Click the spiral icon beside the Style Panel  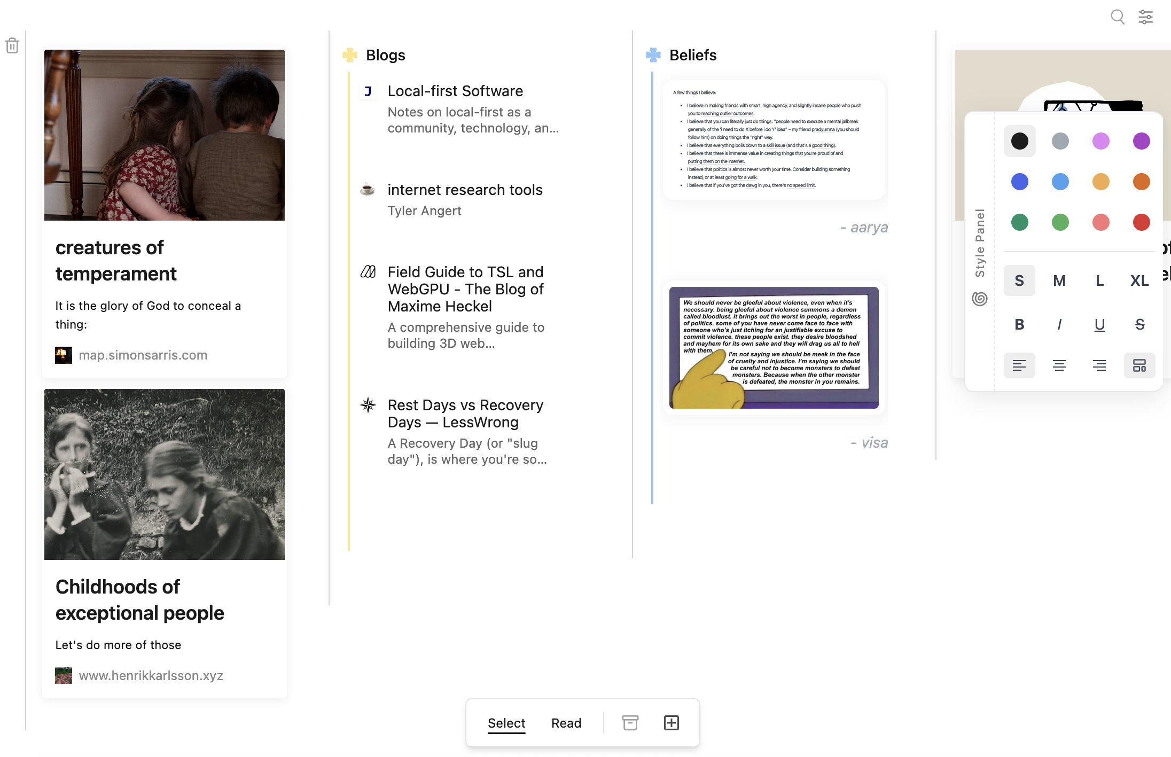pyautogui.click(x=980, y=299)
